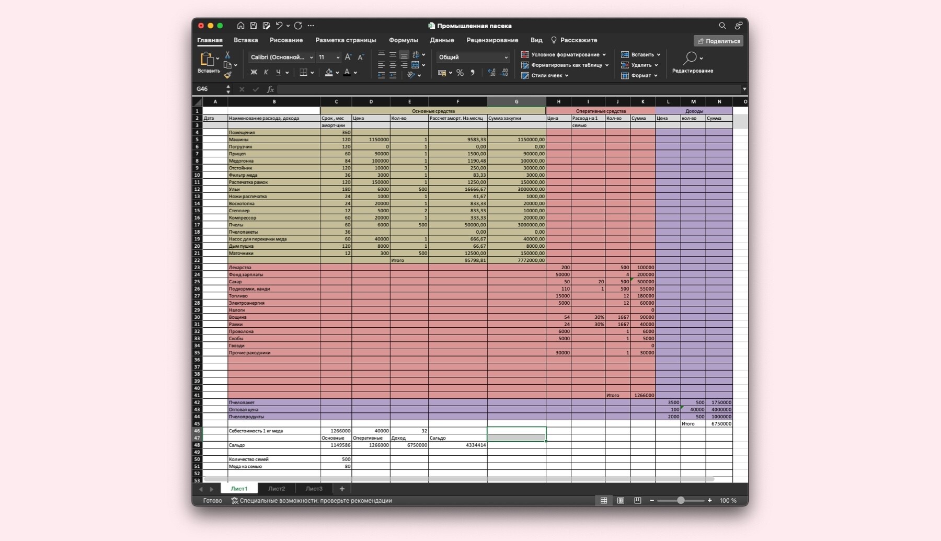
Task: Click the Редактирование button
Action: [x=692, y=63]
